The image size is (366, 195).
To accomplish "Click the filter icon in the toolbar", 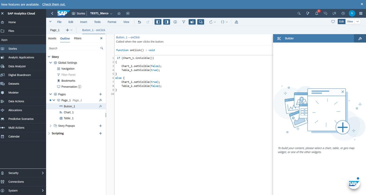I will (x=184, y=22).
